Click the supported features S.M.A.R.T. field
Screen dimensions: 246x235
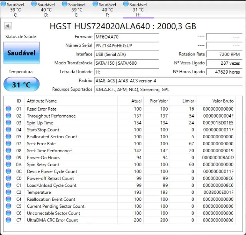tap(168, 90)
